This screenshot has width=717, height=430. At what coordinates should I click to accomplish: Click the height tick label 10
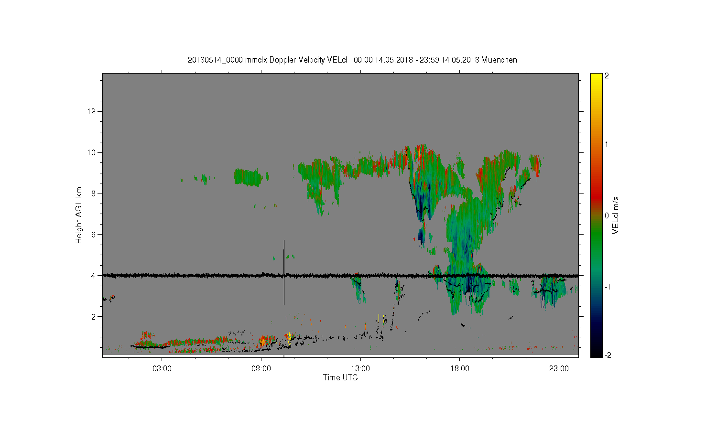pos(92,152)
